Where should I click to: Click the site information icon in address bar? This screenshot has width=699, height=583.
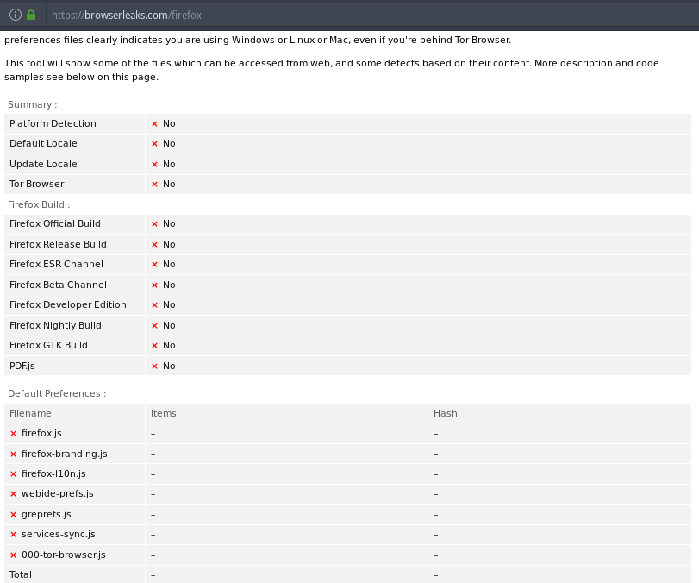click(15, 15)
